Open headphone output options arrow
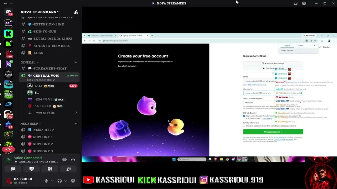The width and height of the screenshot is (337, 189). click(65, 181)
